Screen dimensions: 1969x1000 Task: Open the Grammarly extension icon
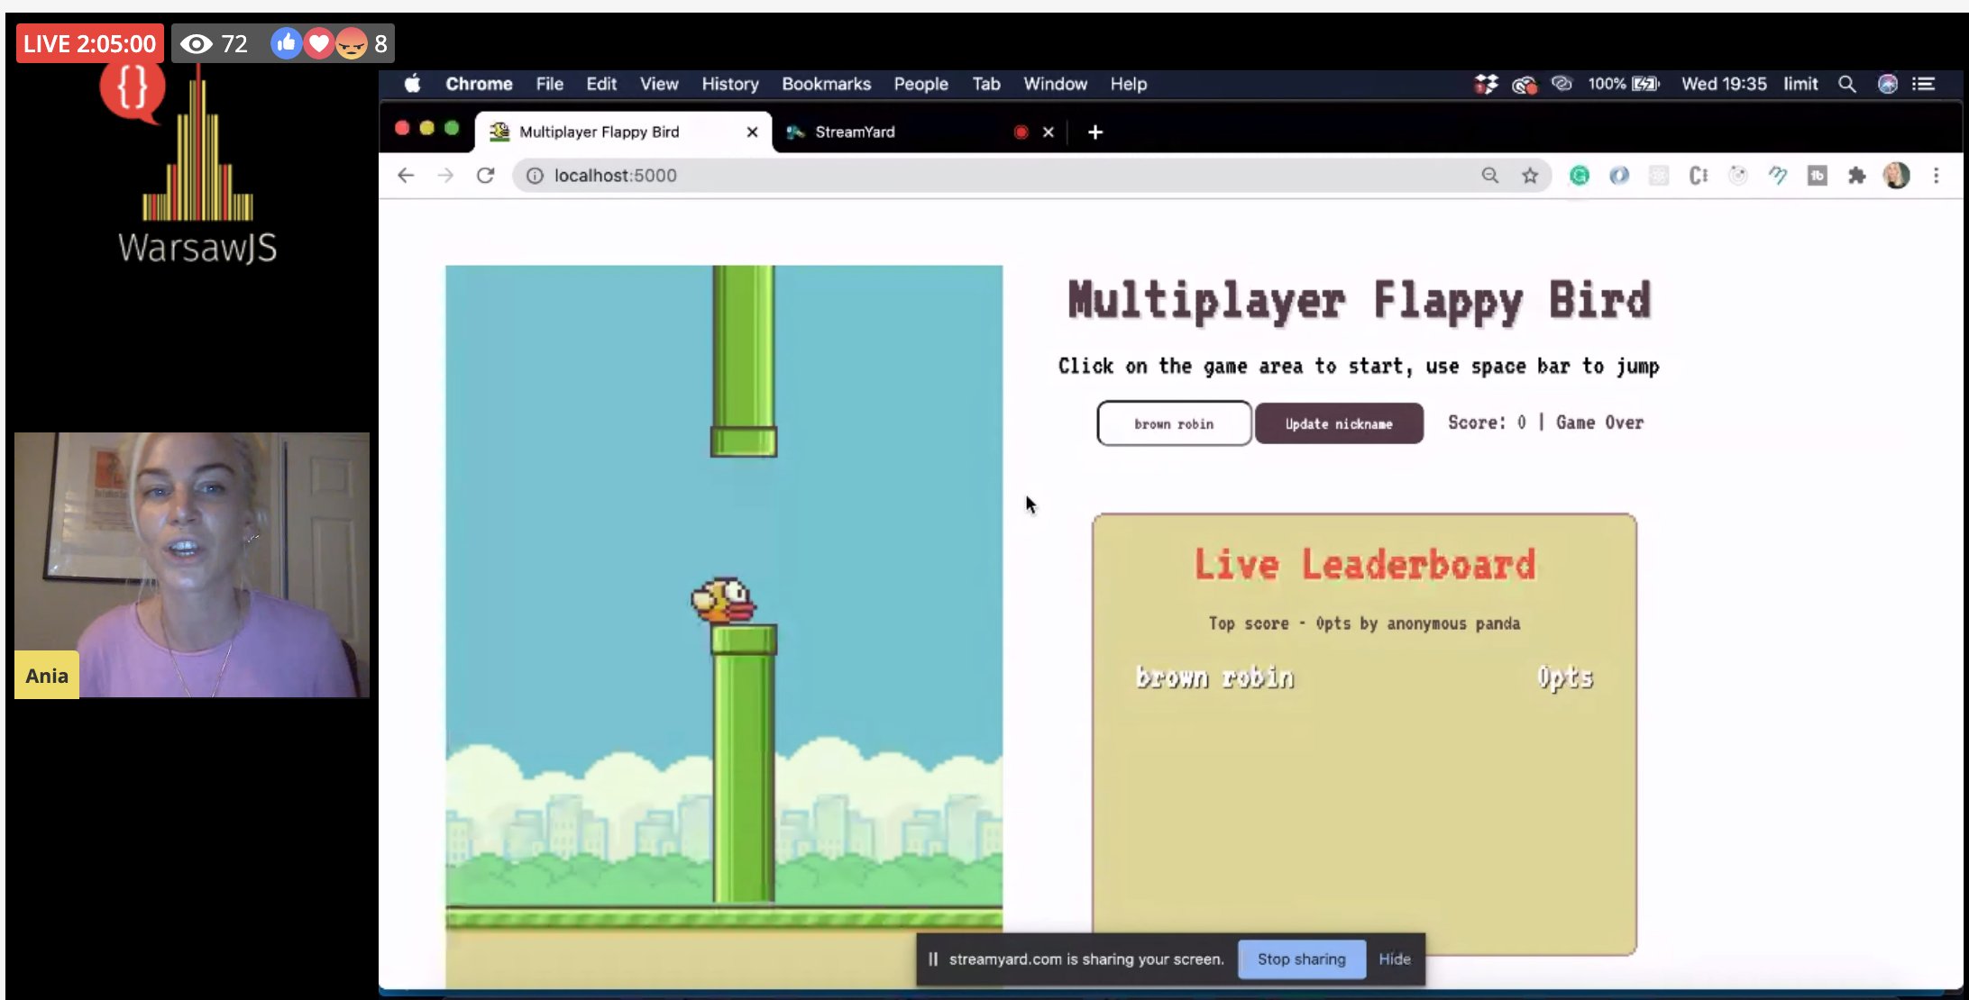1580,176
